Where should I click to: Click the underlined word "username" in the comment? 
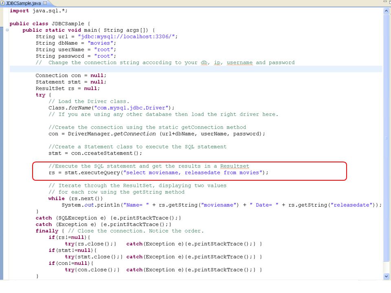click(x=239, y=63)
